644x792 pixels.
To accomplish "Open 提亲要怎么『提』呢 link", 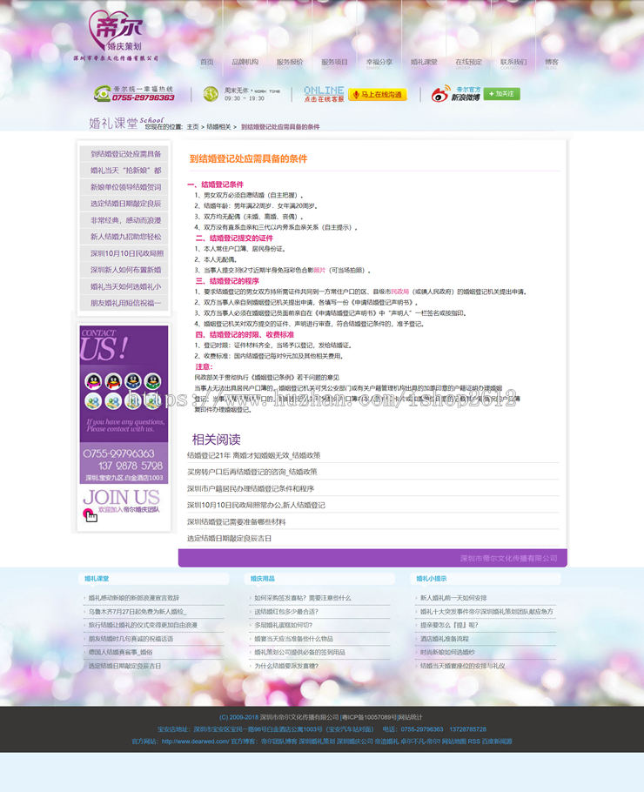I will point(449,625).
